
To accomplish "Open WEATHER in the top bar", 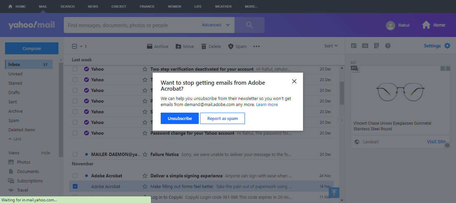I will point(223,6).
